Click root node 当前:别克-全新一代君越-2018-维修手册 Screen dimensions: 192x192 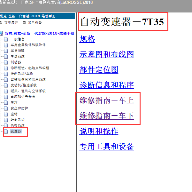[x=39, y=33]
